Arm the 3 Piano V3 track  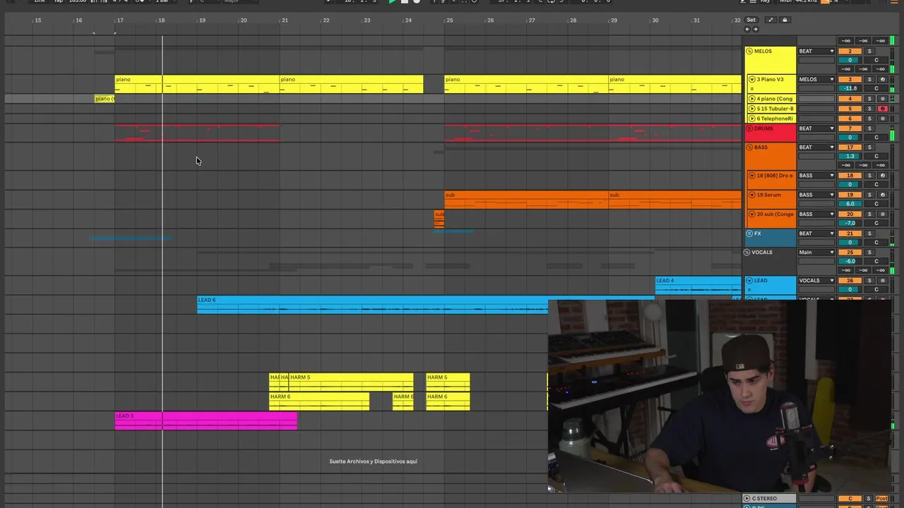tap(882, 80)
